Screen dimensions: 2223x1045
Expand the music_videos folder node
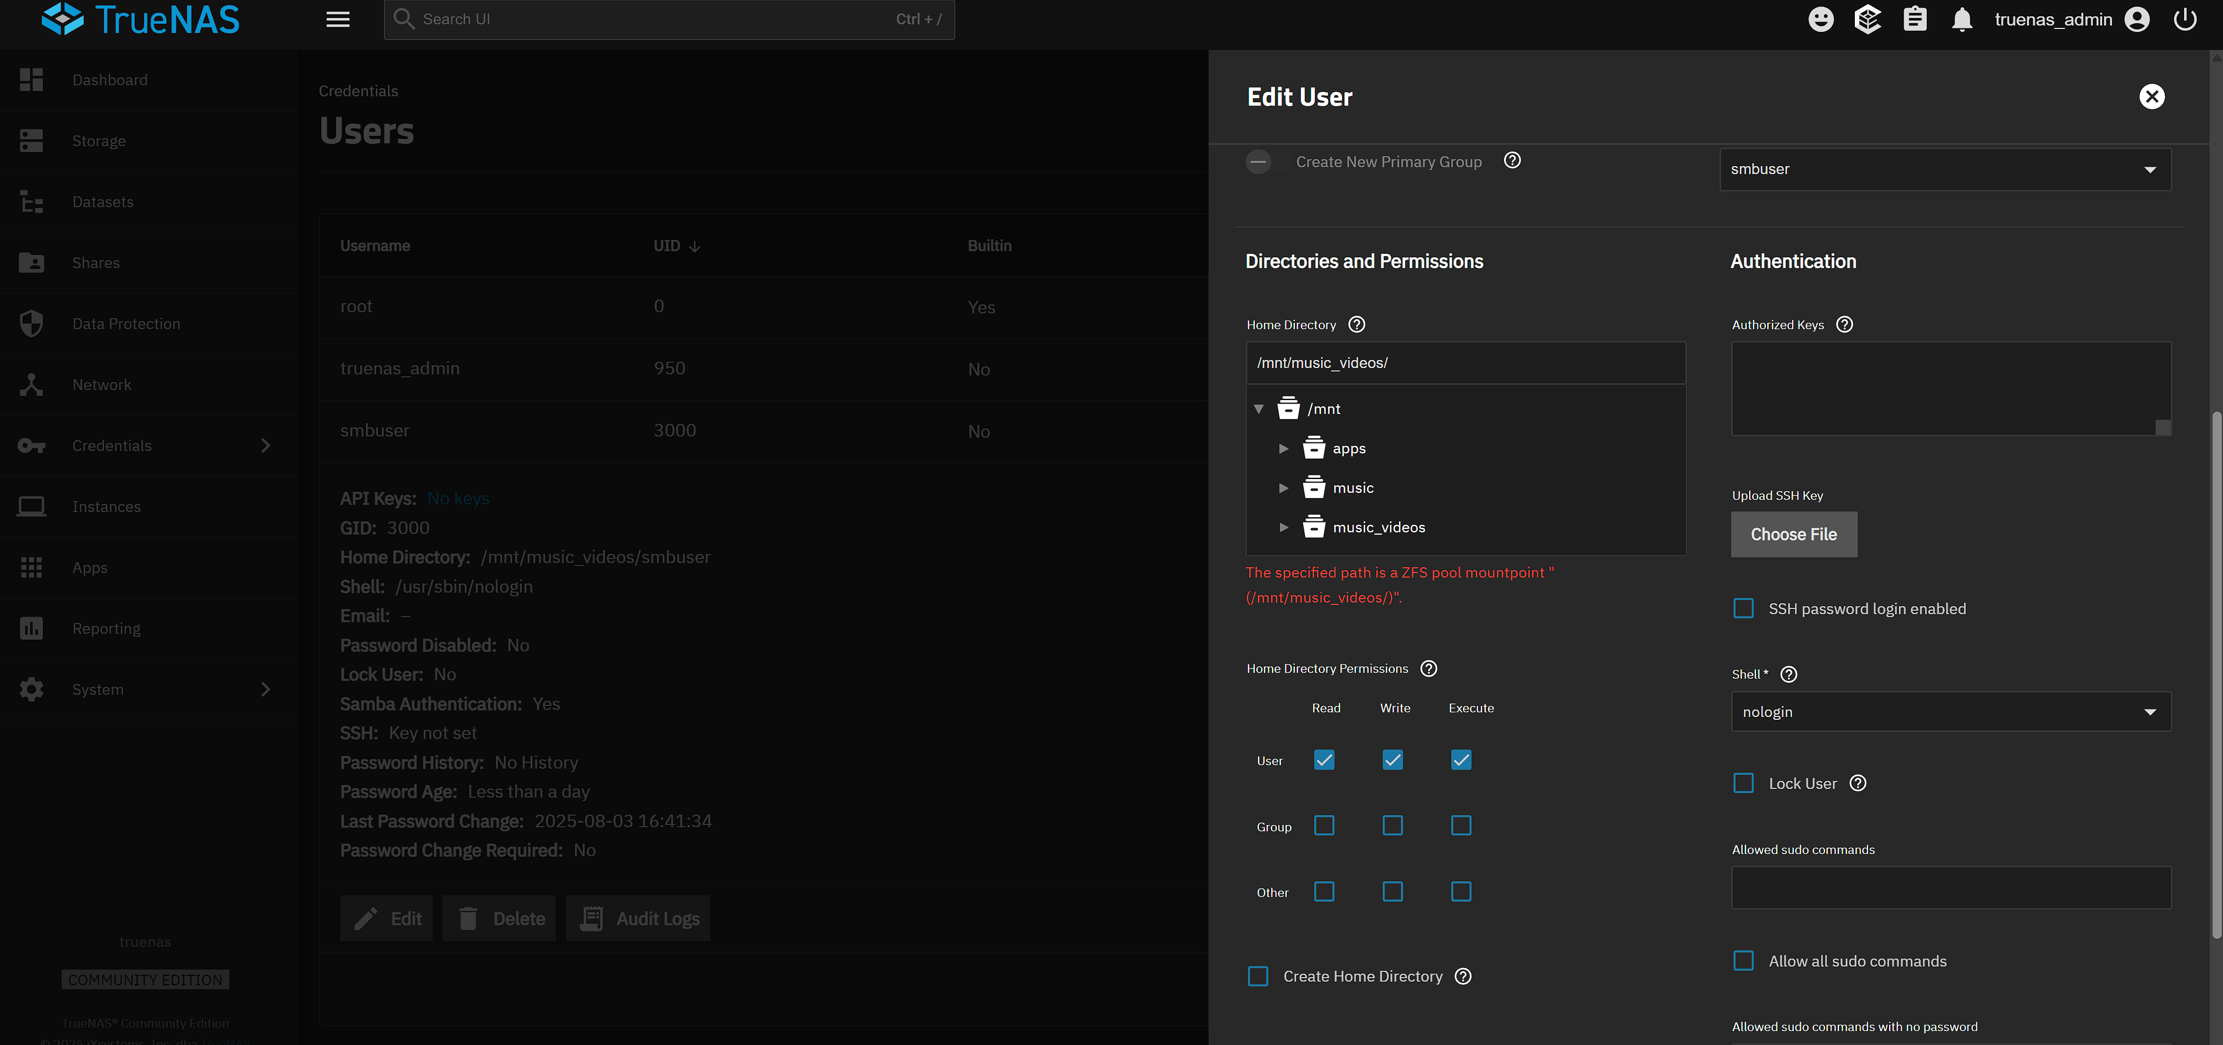point(1283,527)
